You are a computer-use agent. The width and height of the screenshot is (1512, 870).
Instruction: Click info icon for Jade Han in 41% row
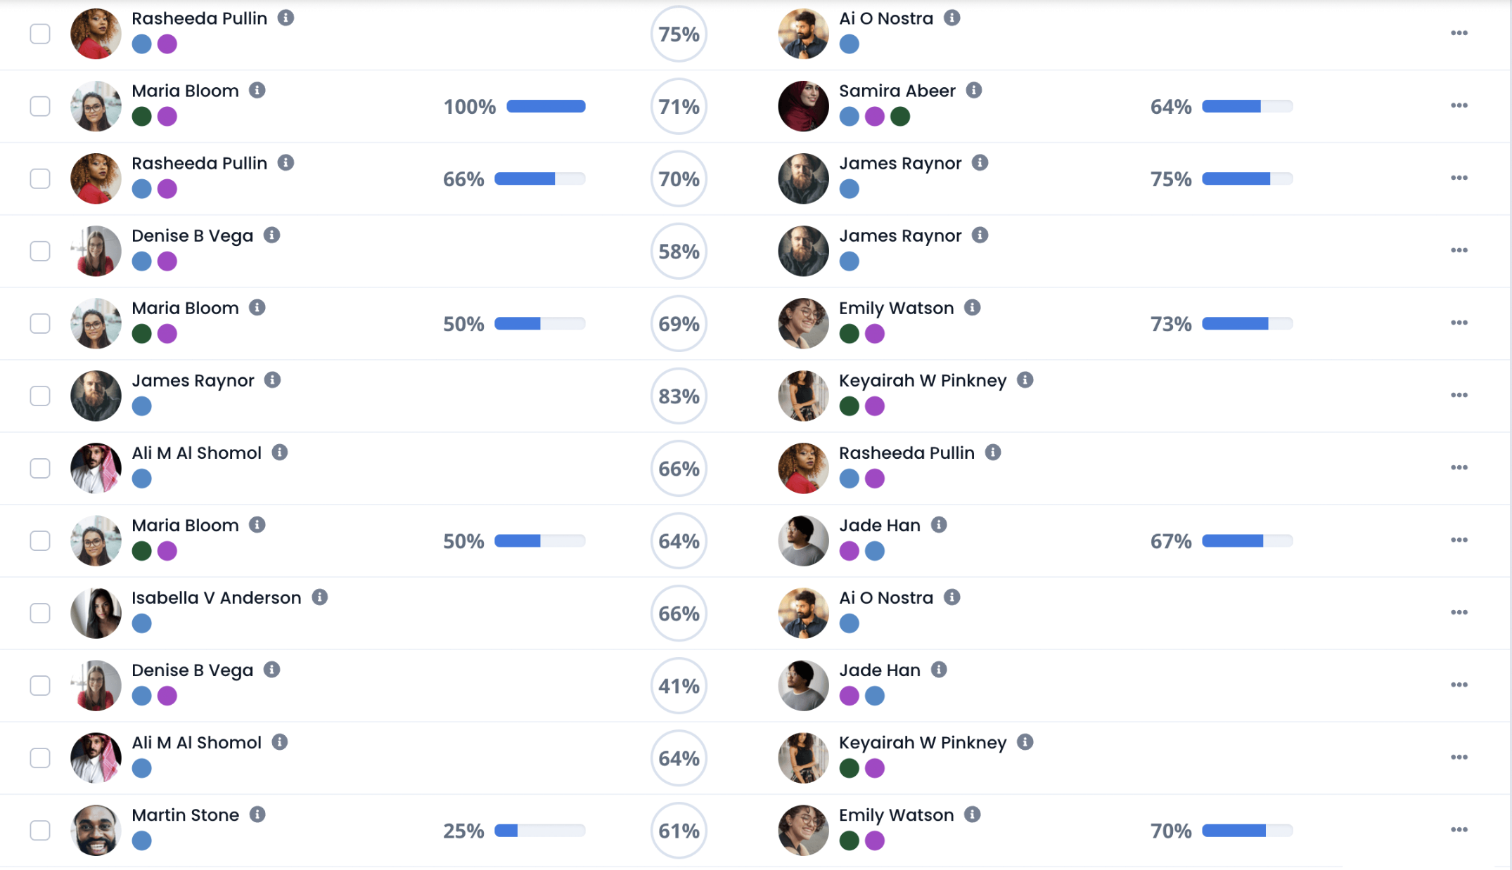(939, 669)
